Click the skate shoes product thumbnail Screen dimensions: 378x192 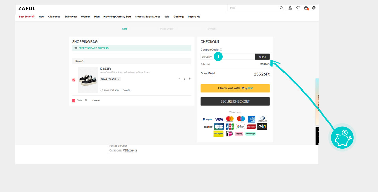88,80
